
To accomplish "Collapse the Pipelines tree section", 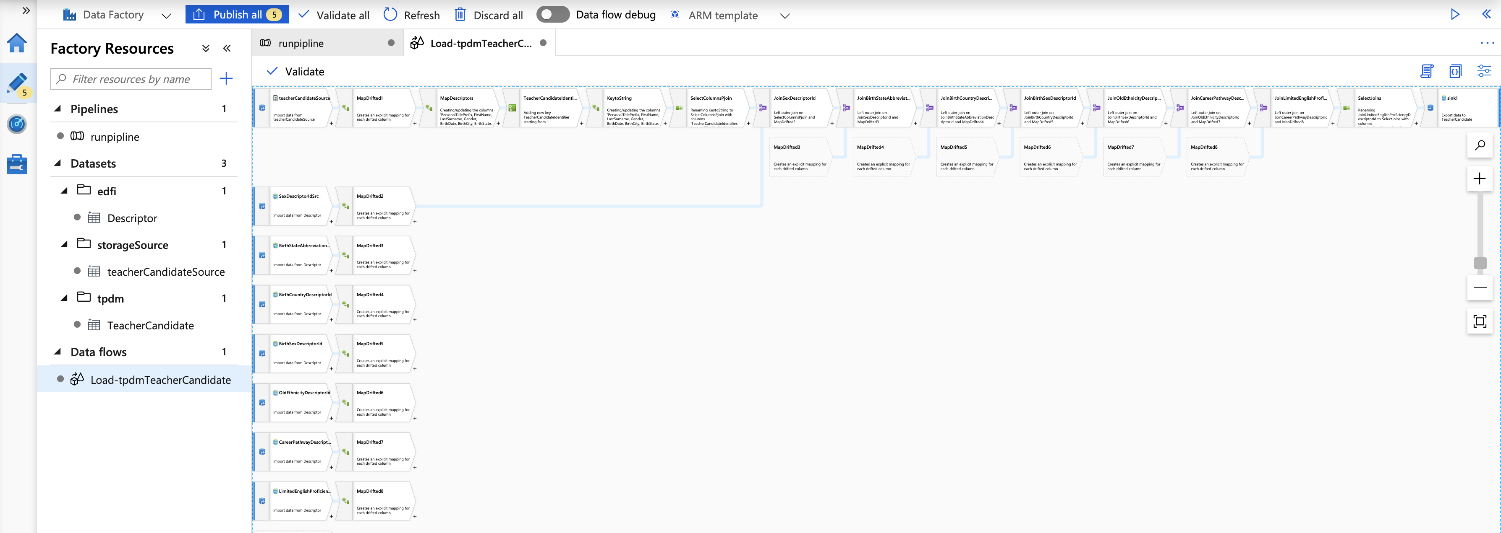I will pos(58,109).
